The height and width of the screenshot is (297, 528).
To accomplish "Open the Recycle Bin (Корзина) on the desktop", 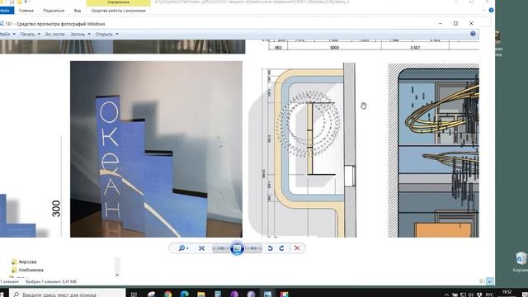I will tap(521, 262).
